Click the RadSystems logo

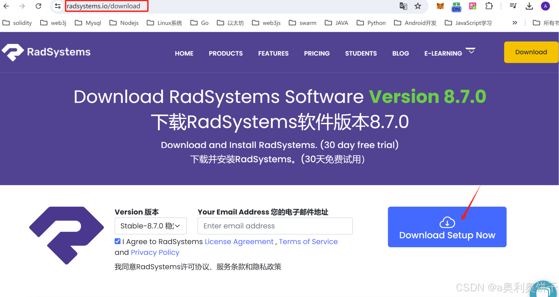coord(46,52)
